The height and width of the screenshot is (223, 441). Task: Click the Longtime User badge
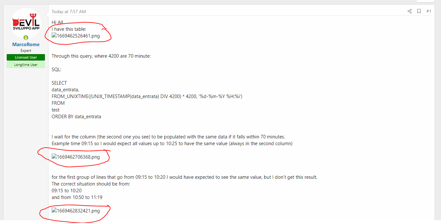pyautogui.click(x=26, y=65)
